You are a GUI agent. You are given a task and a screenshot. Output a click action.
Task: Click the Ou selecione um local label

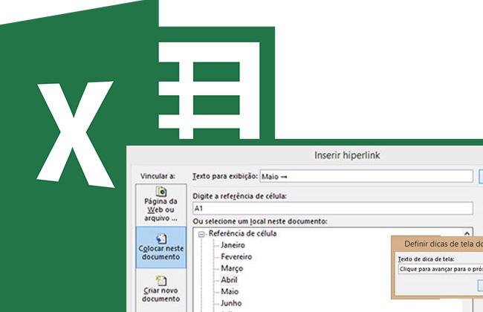pyautogui.click(x=260, y=221)
